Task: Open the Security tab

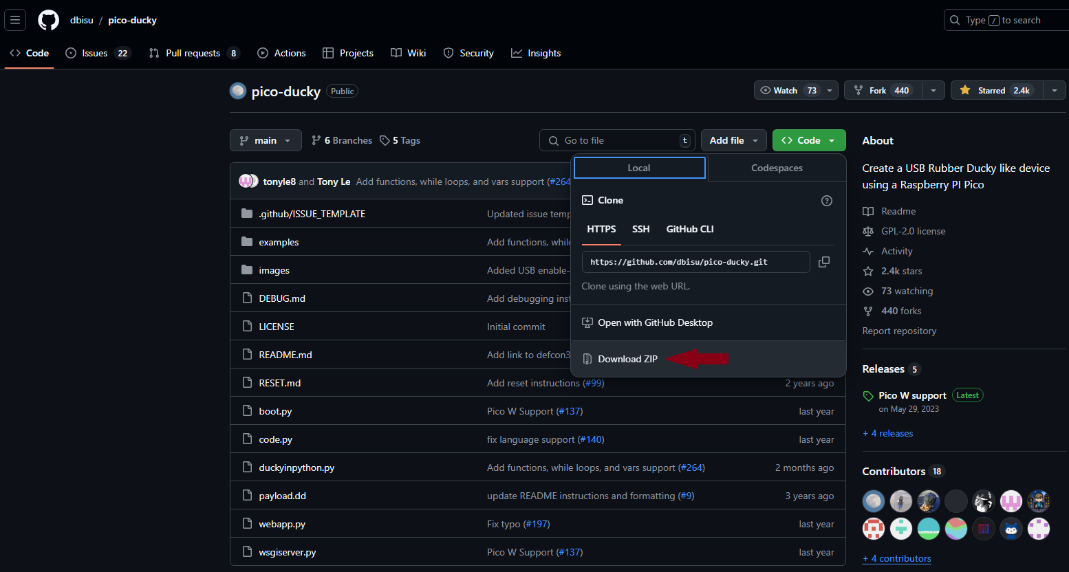Action: (468, 53)
